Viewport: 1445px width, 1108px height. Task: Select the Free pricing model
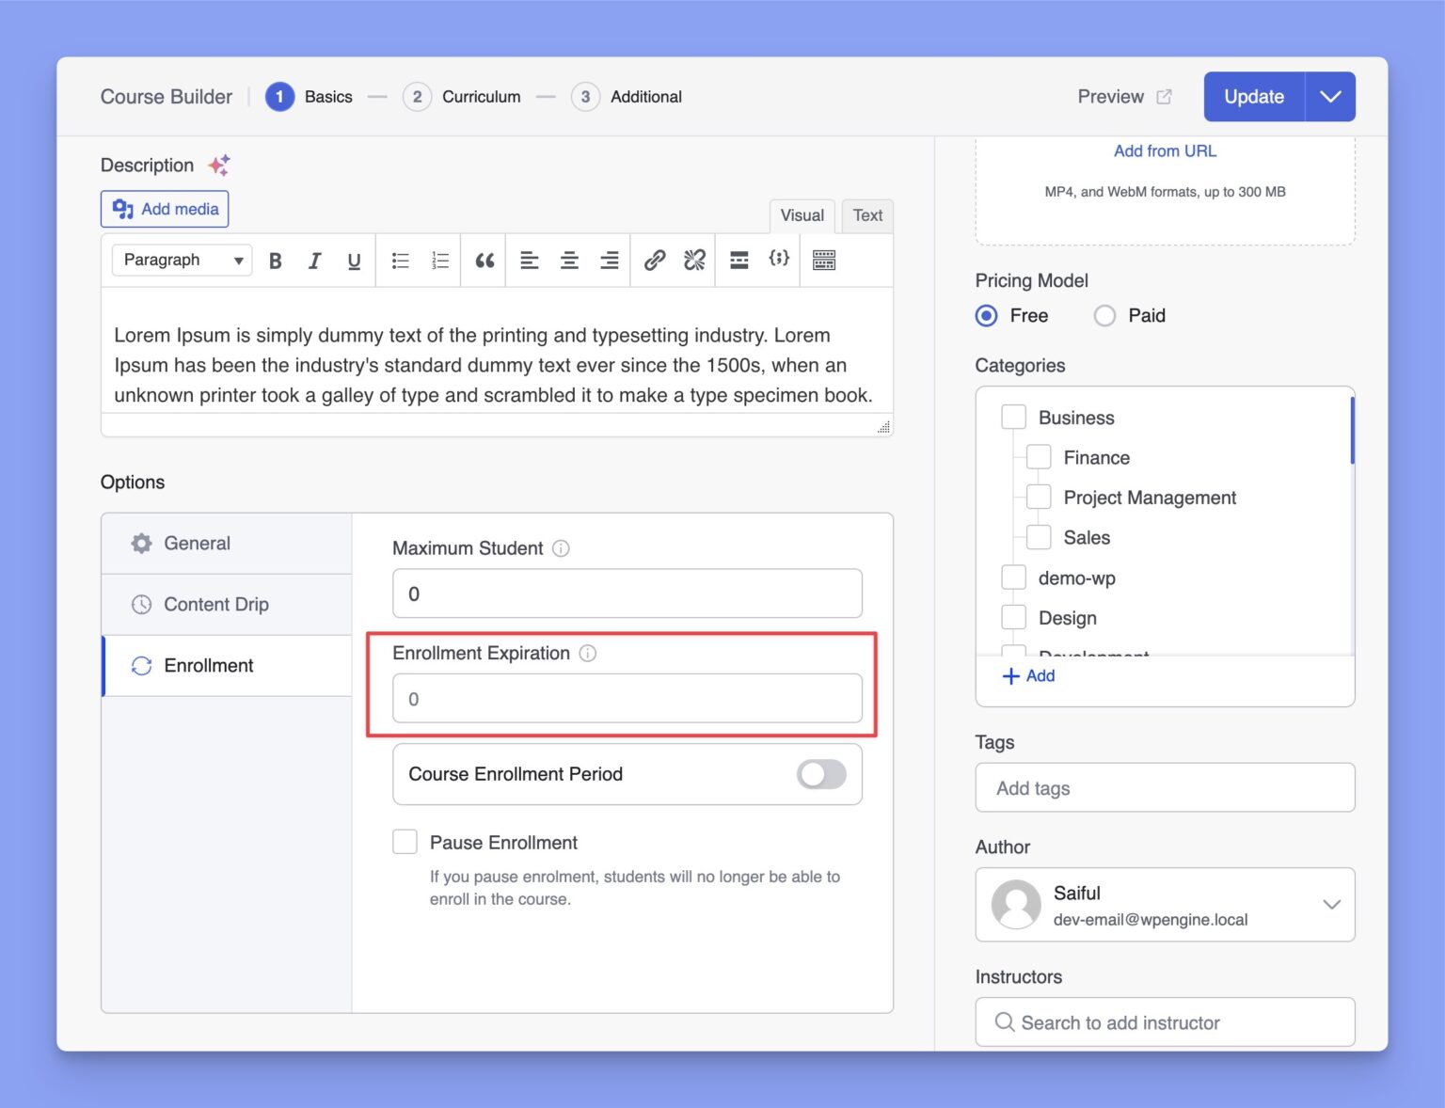tap(985, 316)
